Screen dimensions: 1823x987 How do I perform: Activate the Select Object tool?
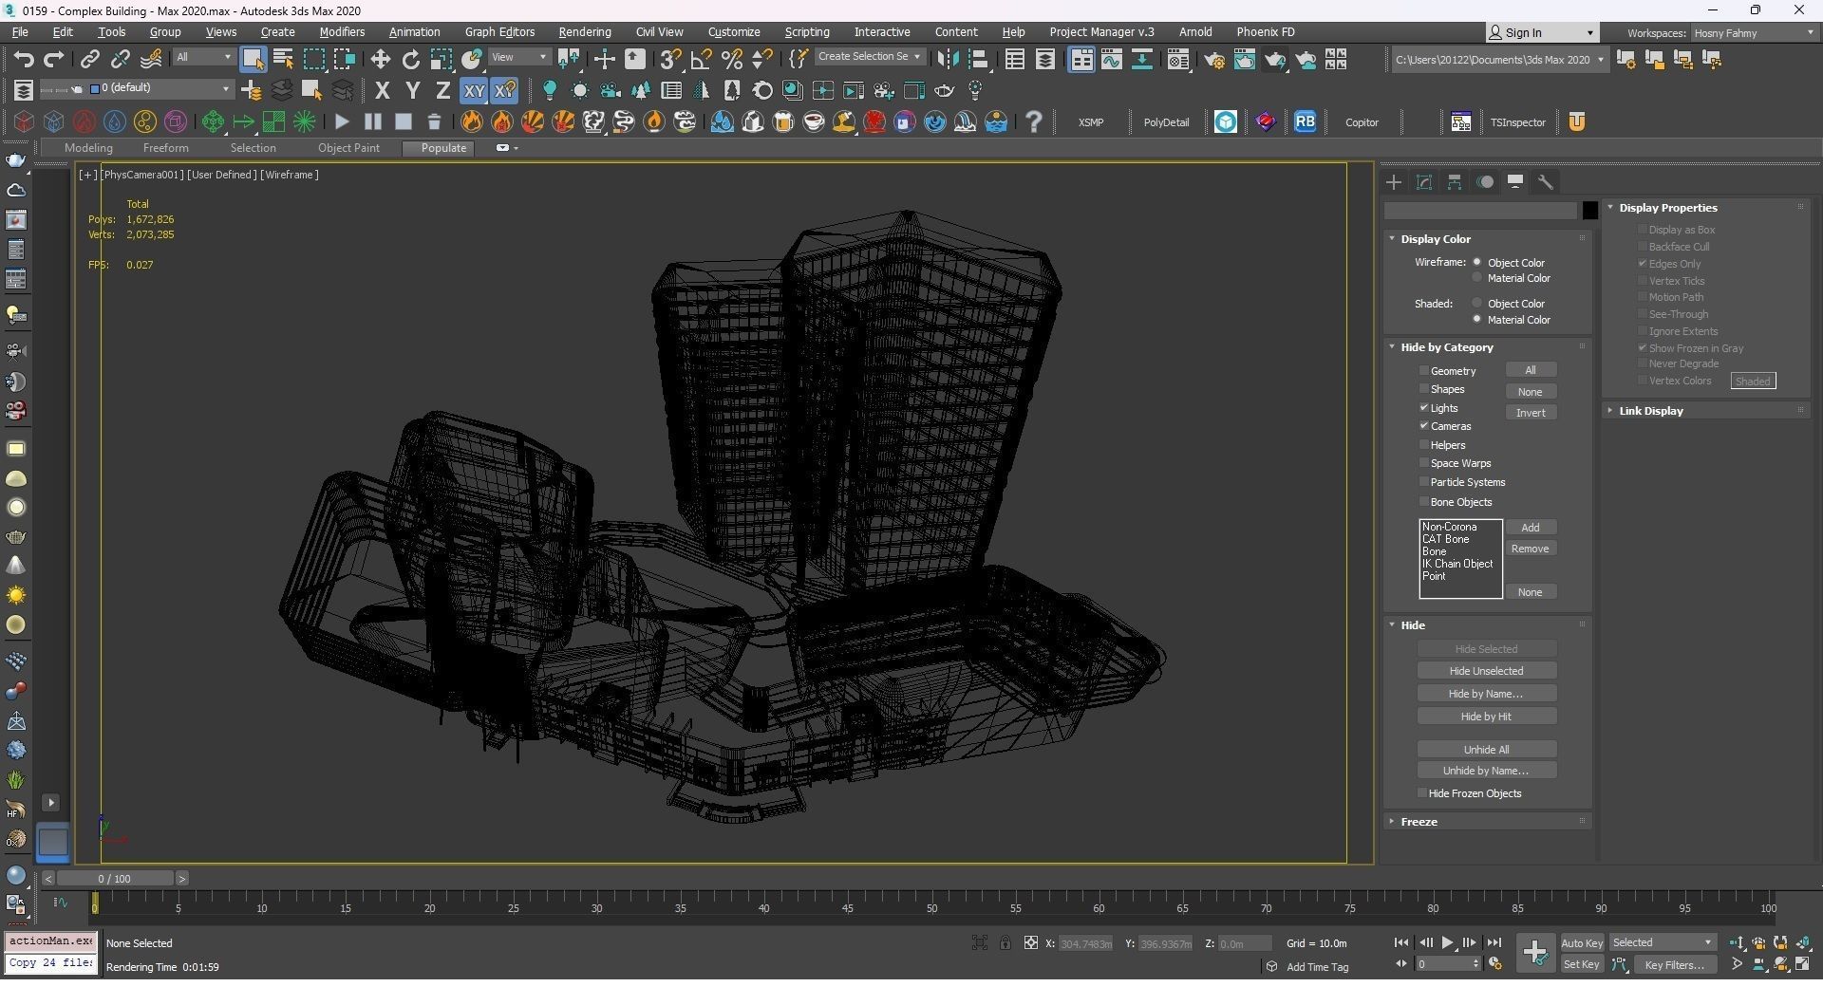pyautogui.click(x=253, y=60)
